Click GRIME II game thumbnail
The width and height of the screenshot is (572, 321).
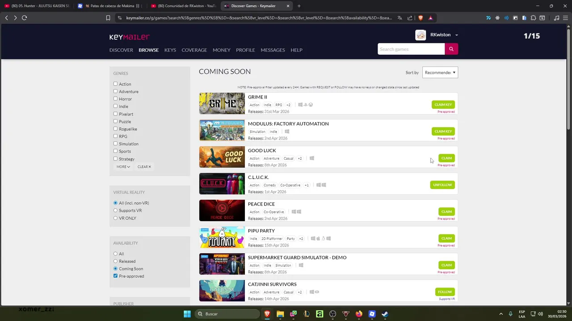(x=222, y=103)
